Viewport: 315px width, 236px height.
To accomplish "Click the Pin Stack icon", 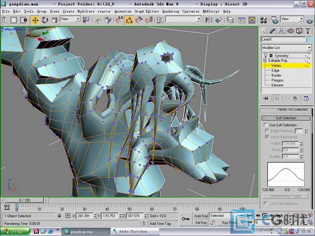I will point(266,98).
